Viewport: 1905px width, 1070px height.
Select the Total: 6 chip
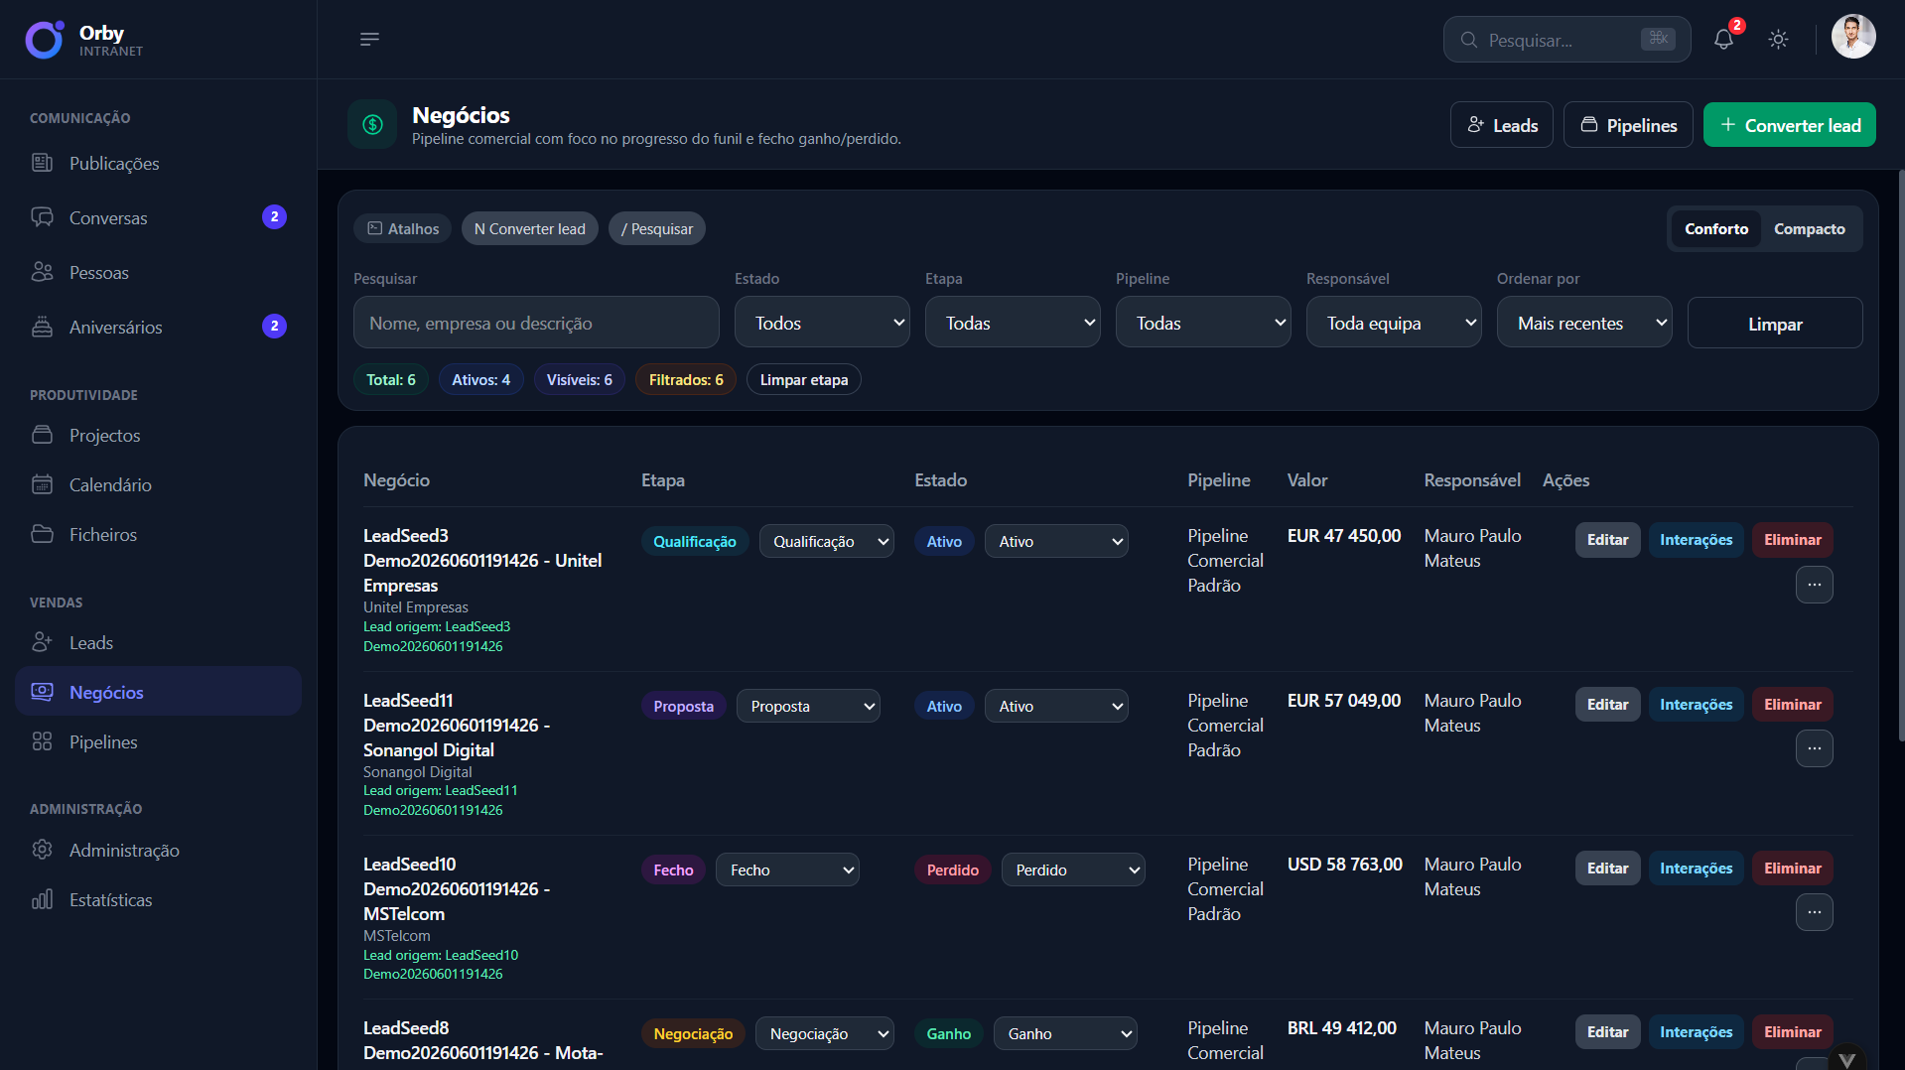391,380
